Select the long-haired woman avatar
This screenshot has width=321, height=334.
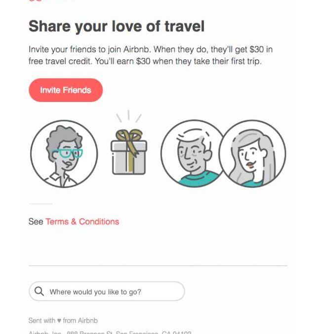(x=252, y=153)
